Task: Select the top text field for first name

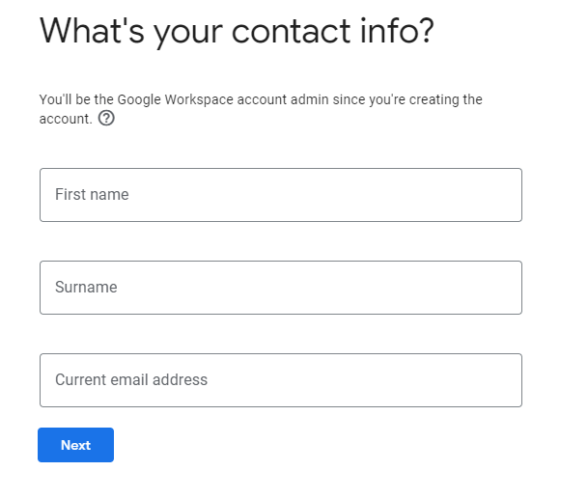Action: (281, 195)
